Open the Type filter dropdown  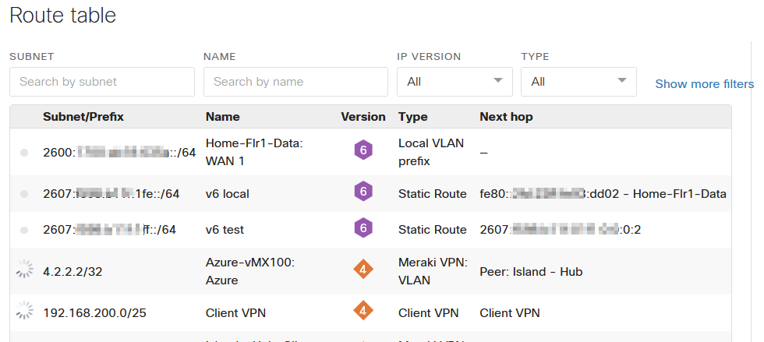578,82
